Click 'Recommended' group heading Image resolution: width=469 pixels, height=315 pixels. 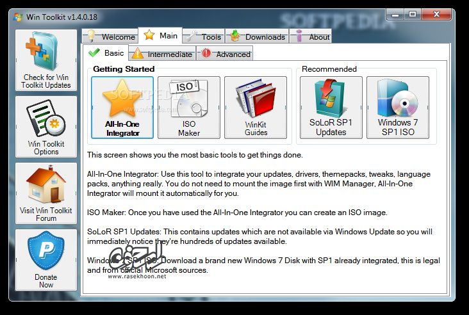click(x=329, y=69)
